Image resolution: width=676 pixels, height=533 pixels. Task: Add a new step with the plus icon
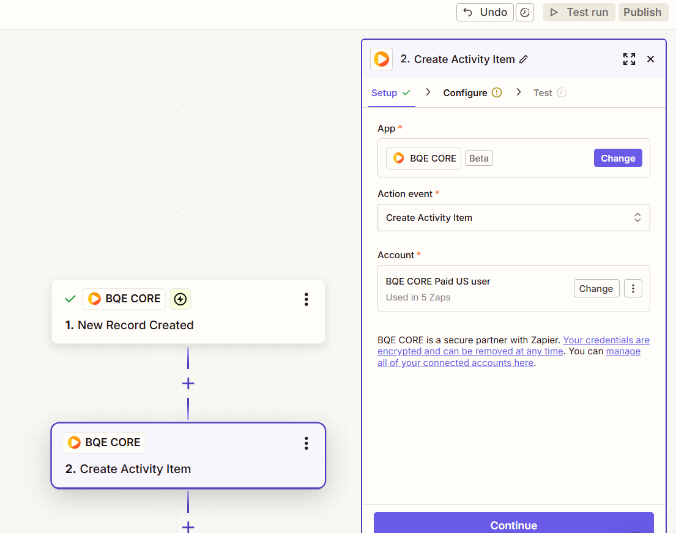click(188, 383)
